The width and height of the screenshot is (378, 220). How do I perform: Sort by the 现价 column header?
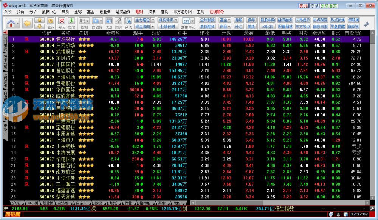156,33
